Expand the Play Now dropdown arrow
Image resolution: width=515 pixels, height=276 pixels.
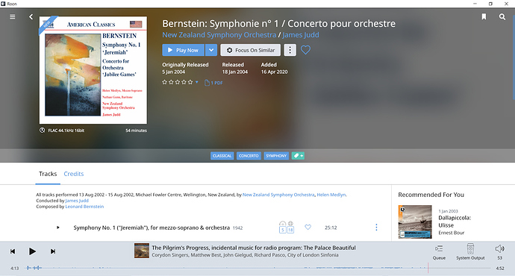tap(211, 50)
